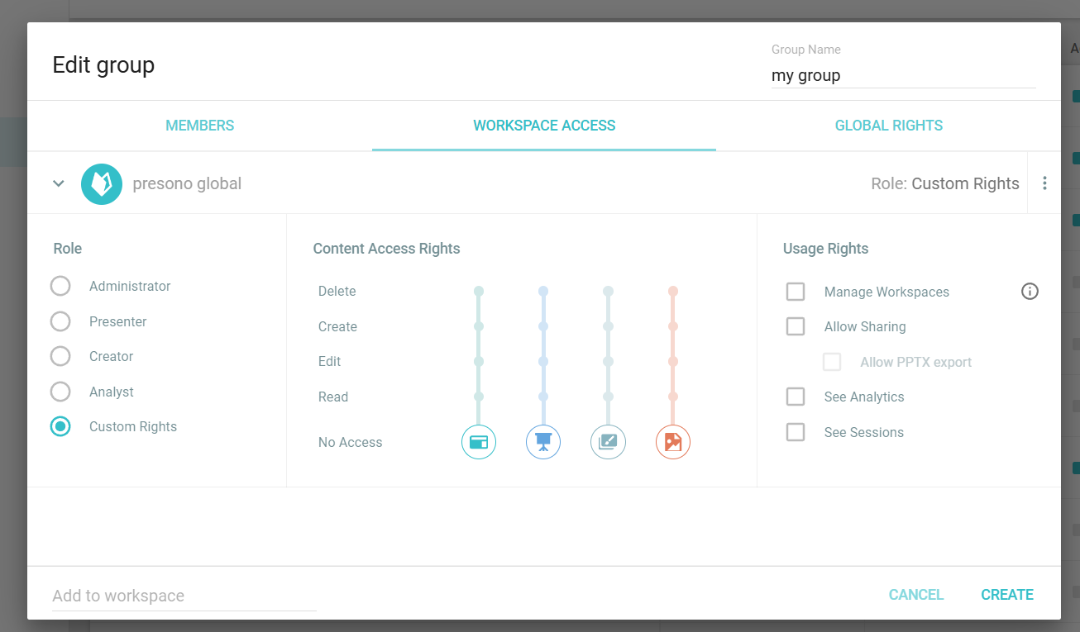Click the gray image-edit collection icon
The width and height of the screenshot is (1080, 632).
[x=608, y=442]
